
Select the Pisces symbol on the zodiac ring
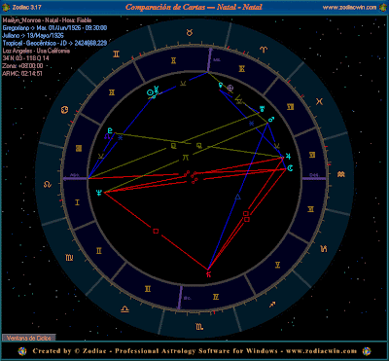pyautogui.click(x=319, y=101)
